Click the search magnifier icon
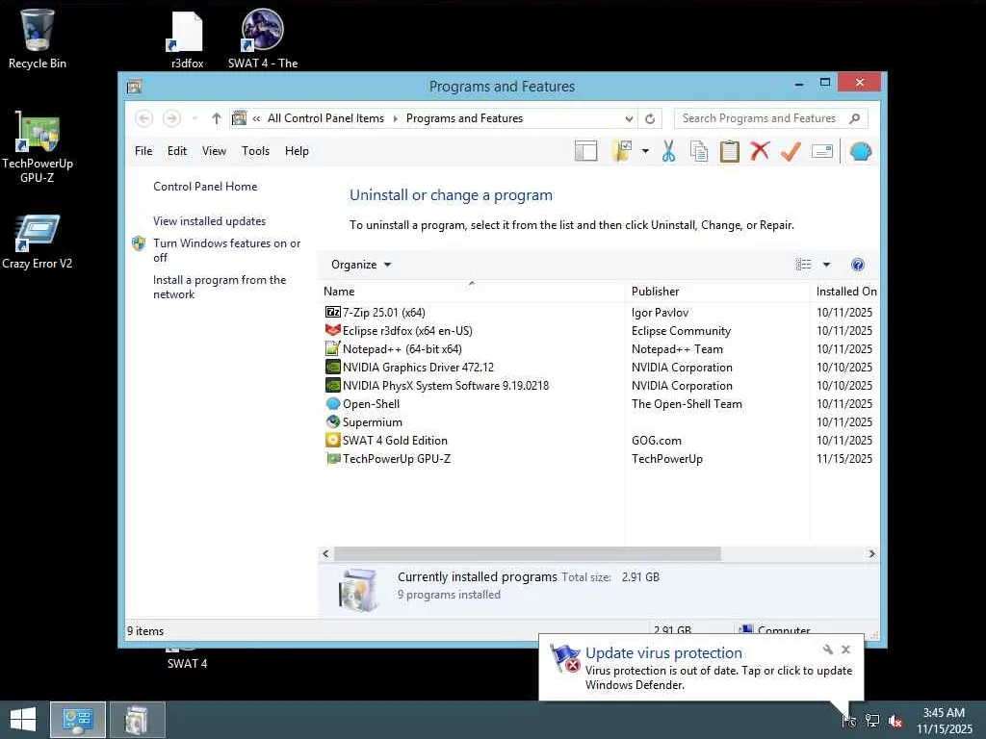Screen dimensions: 986x739 point(855,118)
